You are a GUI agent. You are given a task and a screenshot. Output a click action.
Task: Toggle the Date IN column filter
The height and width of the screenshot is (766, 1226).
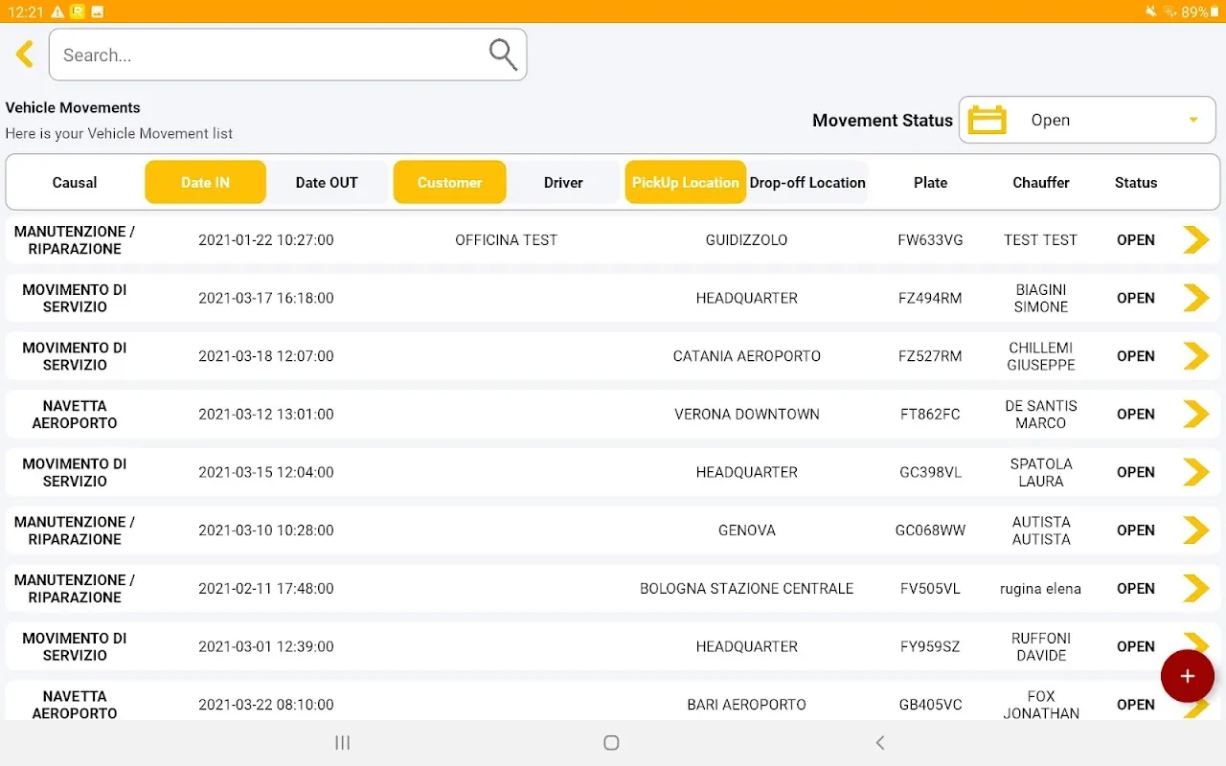click(x=205, y=182)
